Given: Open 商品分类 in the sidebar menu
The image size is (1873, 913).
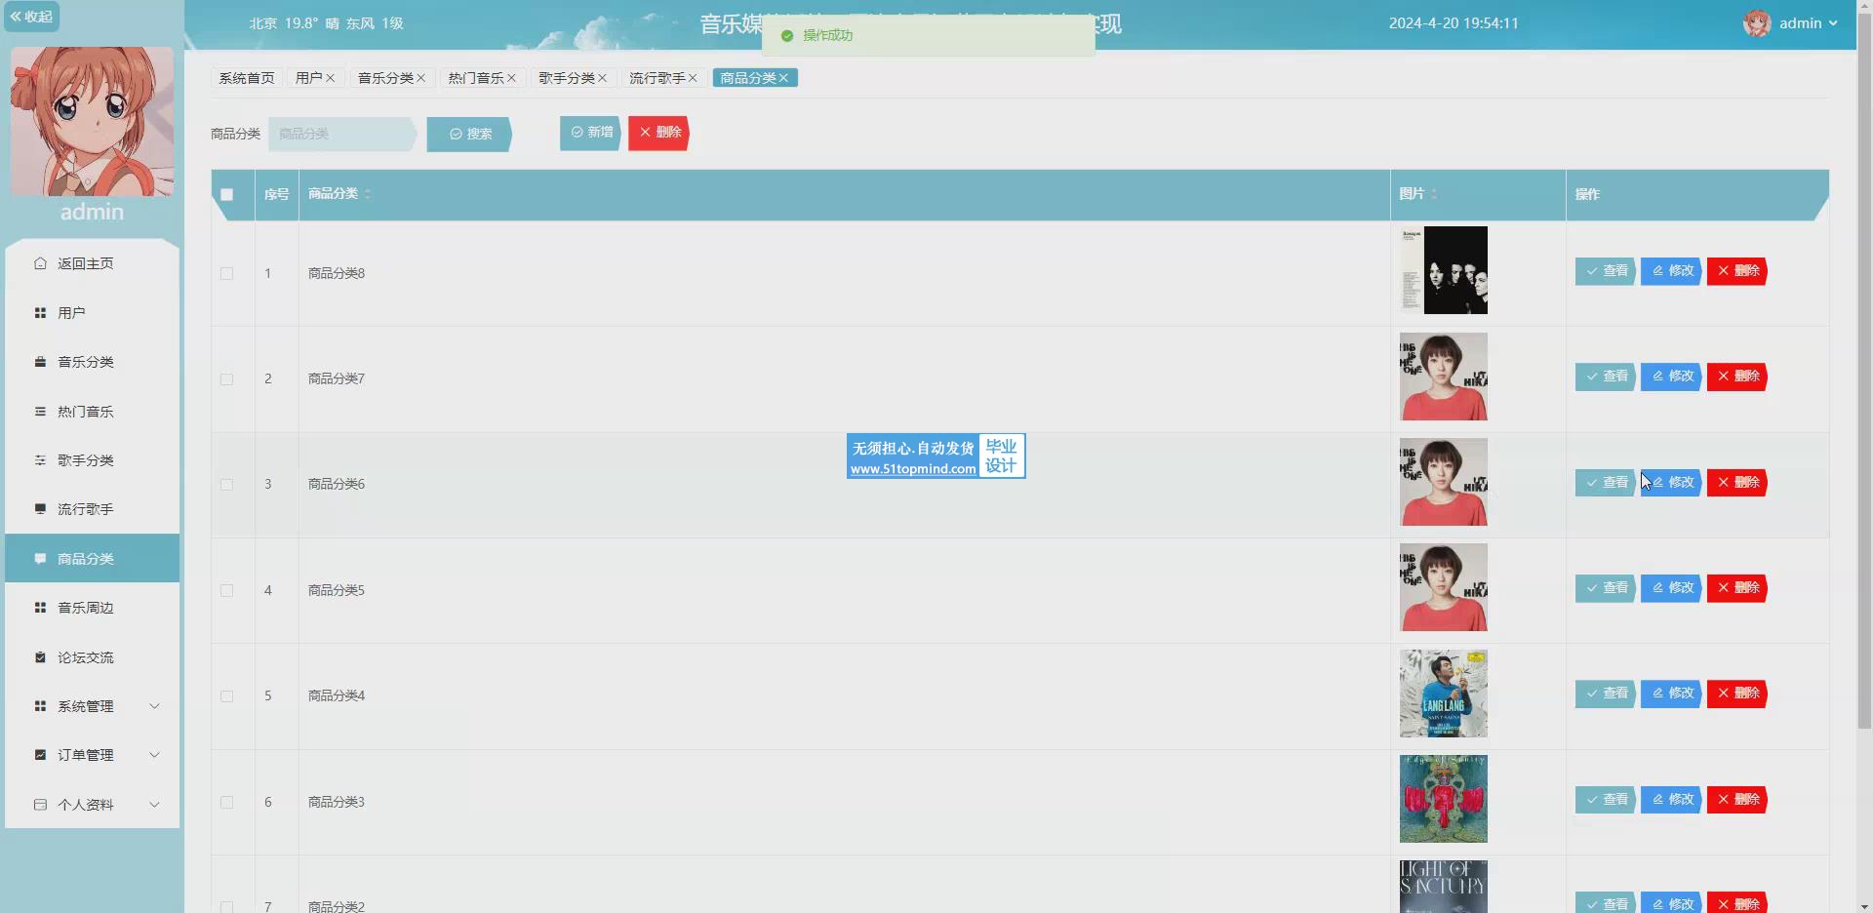Looking at the screenshot, I should point(93,559).
